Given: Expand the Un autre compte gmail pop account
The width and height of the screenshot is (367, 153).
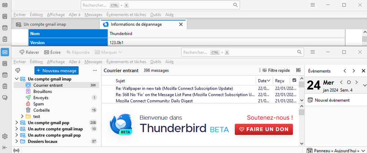Looking at the screenshot, I should tap(17, 135).
